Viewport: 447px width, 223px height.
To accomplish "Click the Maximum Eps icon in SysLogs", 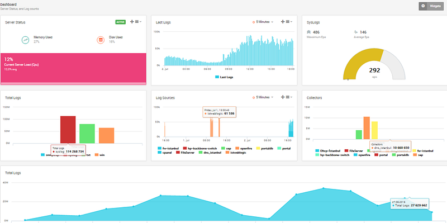I will point(309,32).
